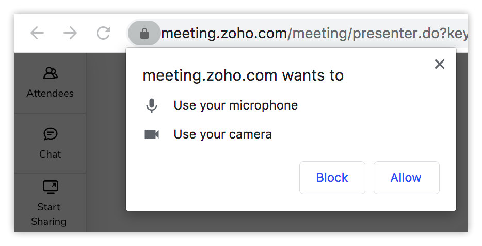Open site info via the lock icon
The width and height of the screenshot is (482, 246).
pos(144,34)
